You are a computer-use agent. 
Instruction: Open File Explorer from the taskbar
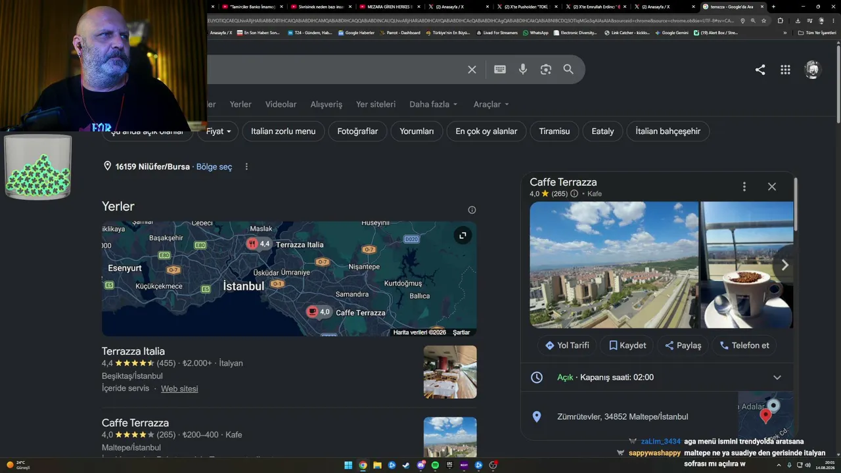pos(377,465)
